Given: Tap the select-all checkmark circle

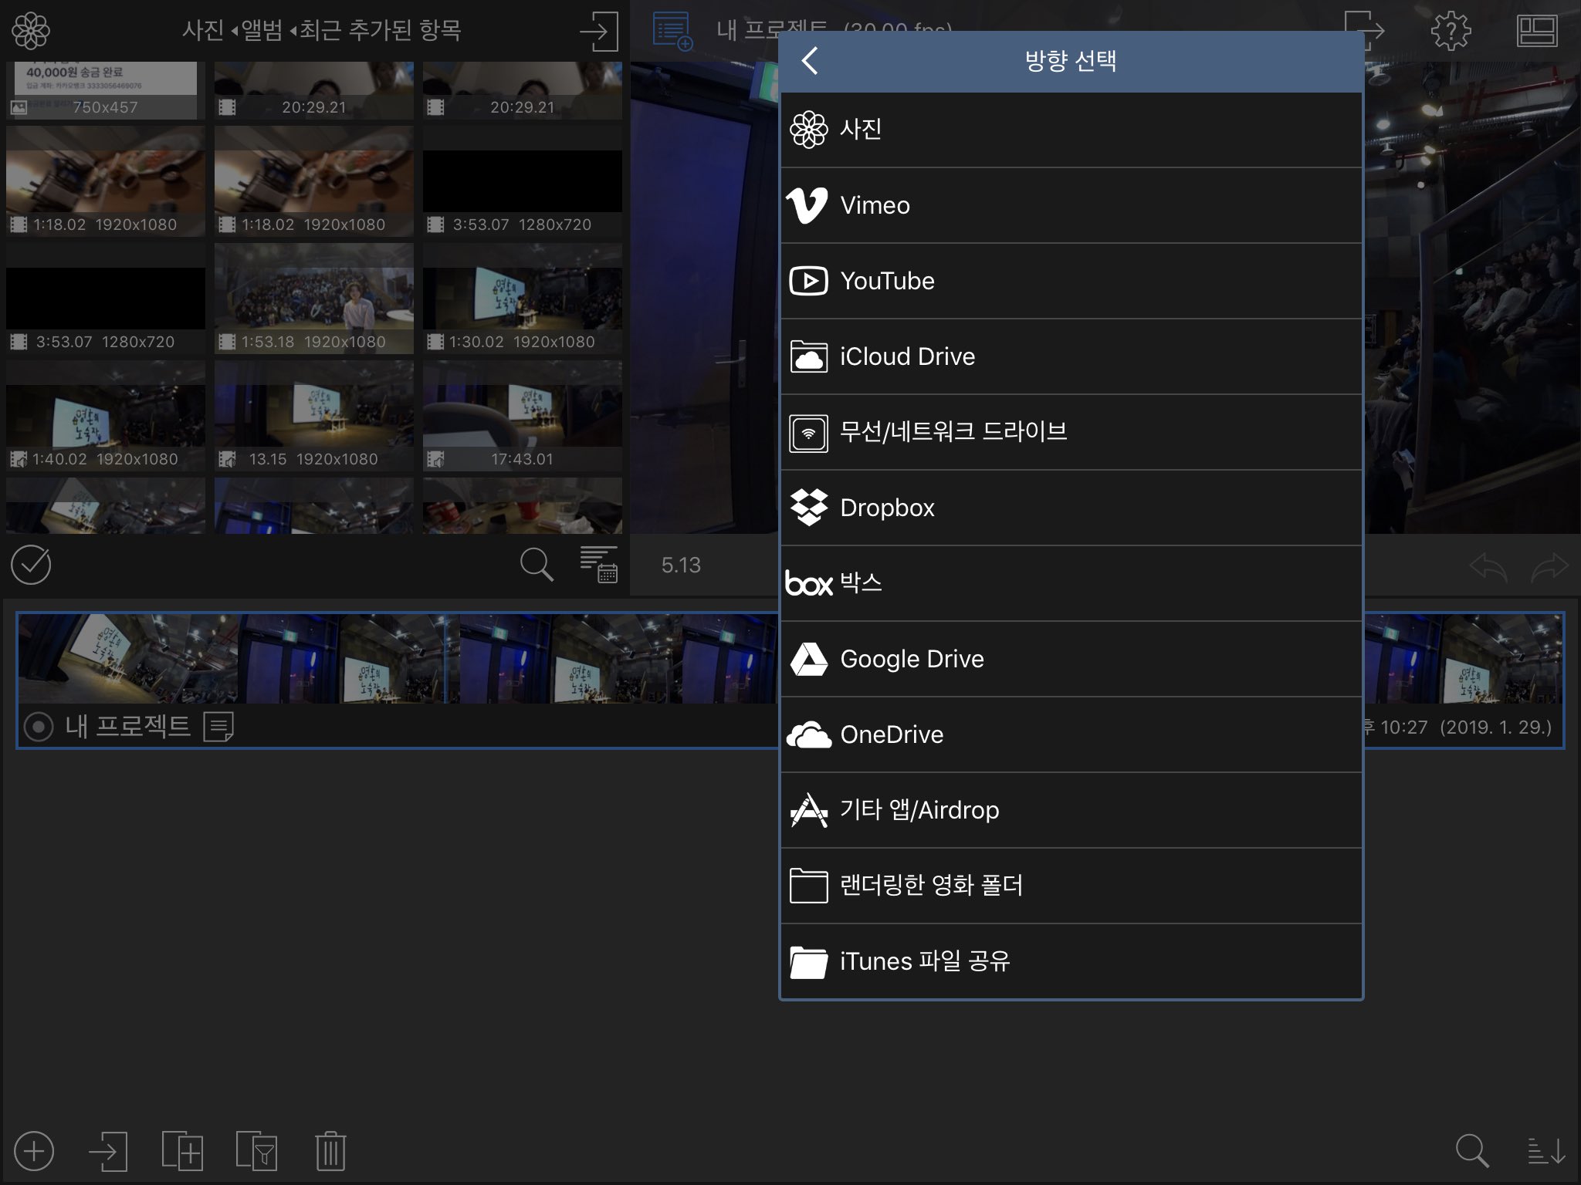Looking at the screenshot, I should pos(31,565).
